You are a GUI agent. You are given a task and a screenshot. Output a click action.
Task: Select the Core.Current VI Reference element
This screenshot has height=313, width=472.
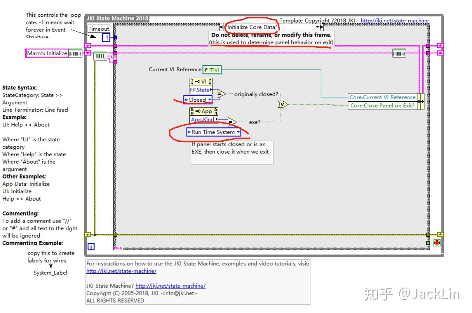tap(383, 97)
